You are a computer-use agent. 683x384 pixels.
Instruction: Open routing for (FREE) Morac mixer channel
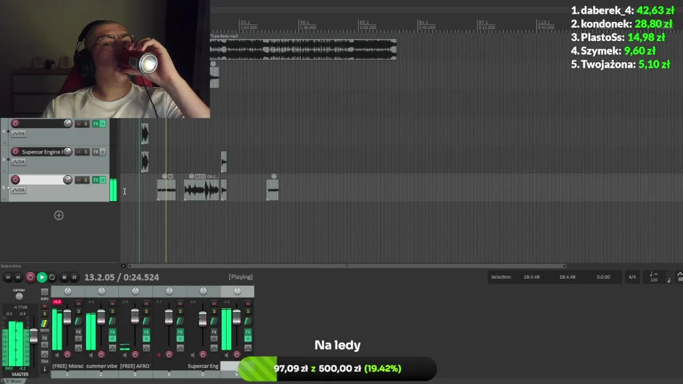78,321
